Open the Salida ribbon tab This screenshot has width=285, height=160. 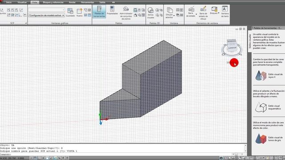[102, 2]
